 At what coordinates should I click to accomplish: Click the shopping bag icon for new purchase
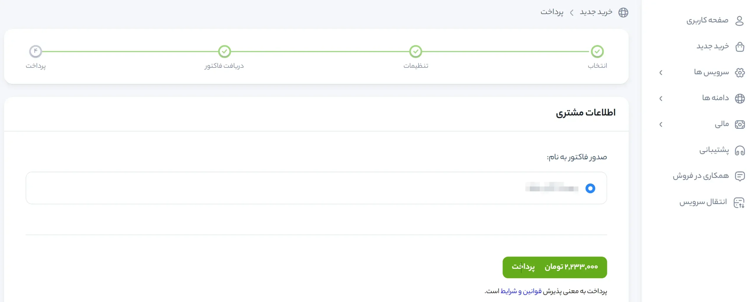pyautogui.click(x=740, y=47)
